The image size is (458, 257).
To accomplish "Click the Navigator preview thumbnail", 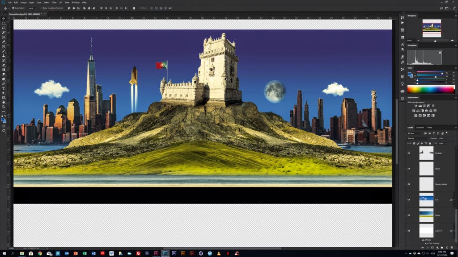I will (432, 28).
